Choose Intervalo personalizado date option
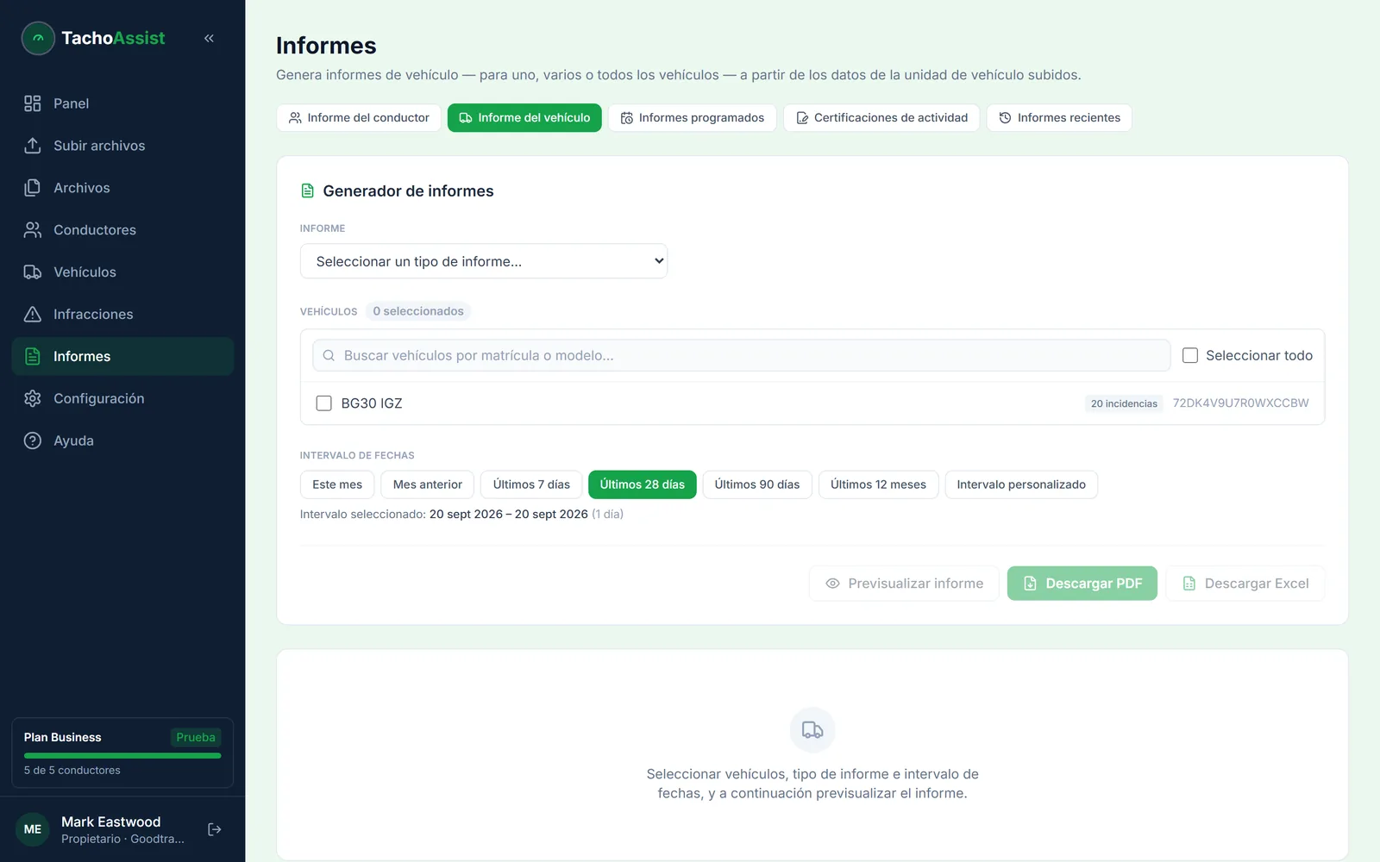 pyautogui.click(x=1021, y=484)
